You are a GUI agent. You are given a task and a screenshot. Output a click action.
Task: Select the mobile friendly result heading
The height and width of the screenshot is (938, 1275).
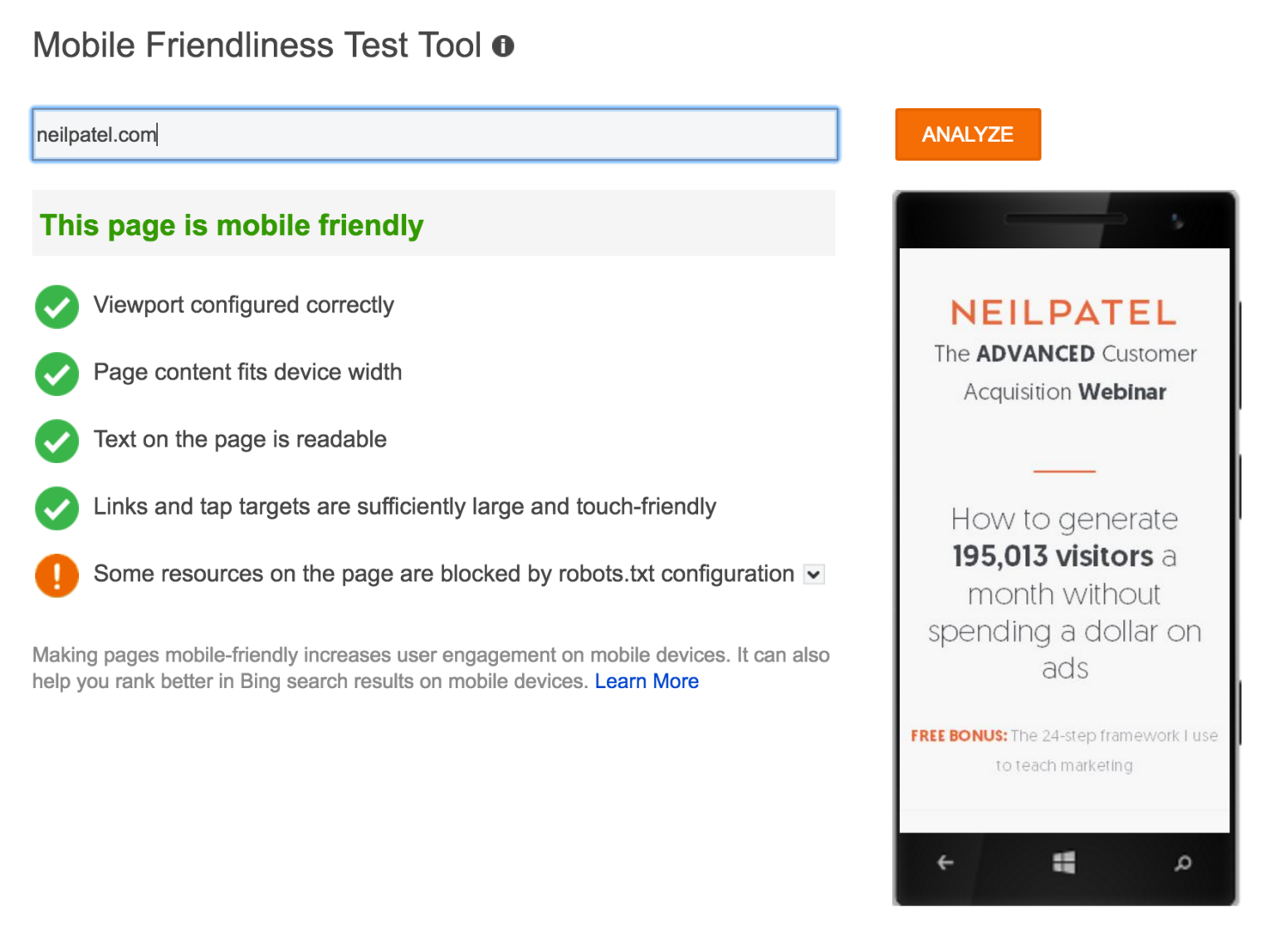coord(231,224)
